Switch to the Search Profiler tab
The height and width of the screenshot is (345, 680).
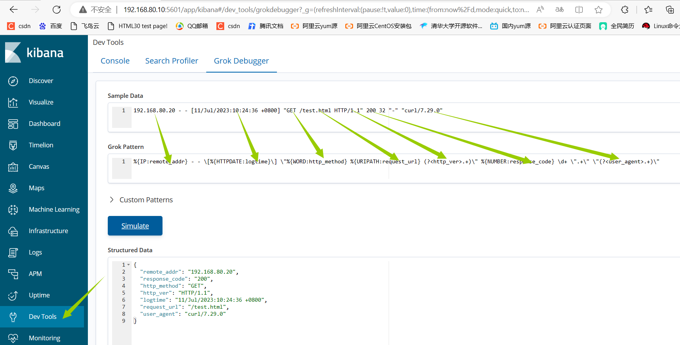[x=172, y=61]
